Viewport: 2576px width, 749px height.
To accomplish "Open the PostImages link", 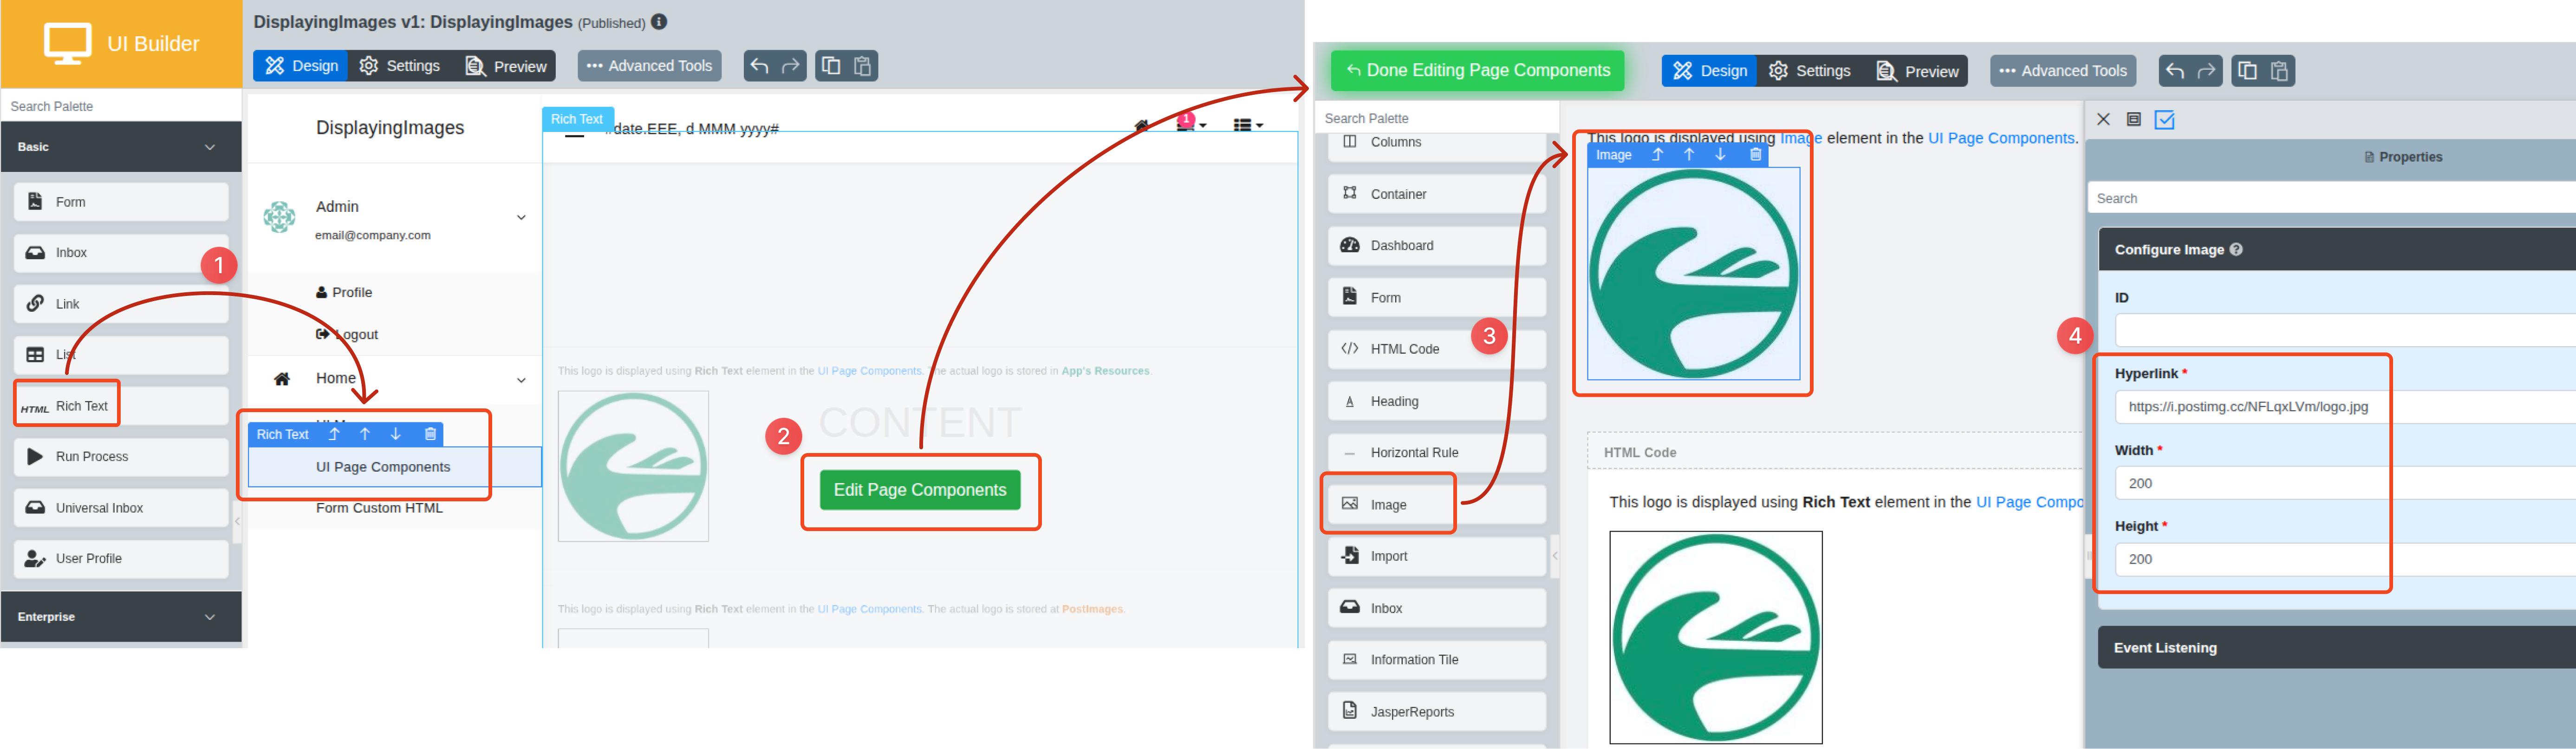I will 1092,610.
